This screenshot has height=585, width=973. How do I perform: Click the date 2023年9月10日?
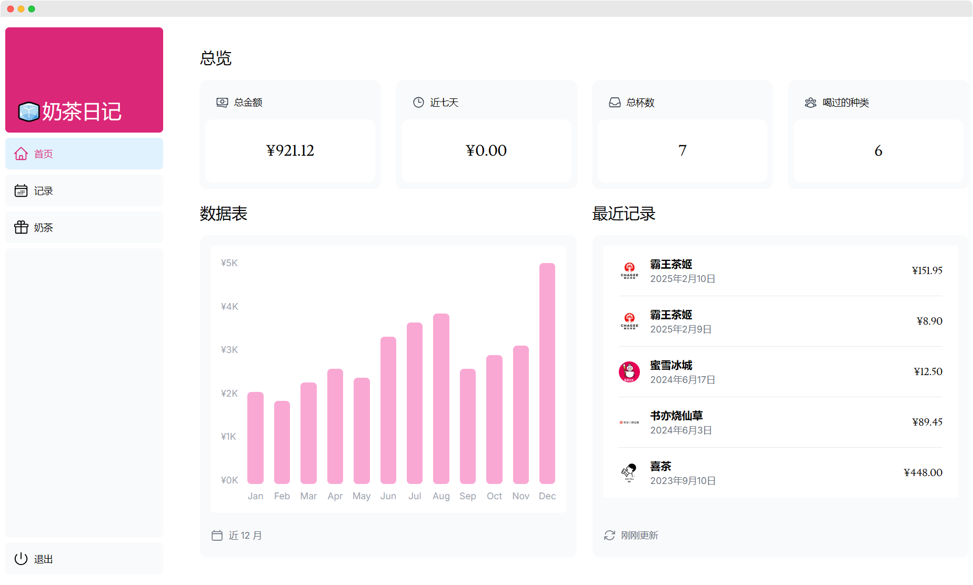[x=683, y=481]
